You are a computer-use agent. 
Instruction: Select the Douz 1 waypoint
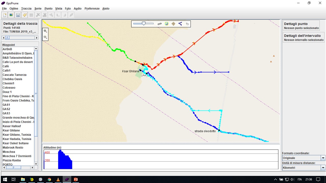[x=18, y=92]
